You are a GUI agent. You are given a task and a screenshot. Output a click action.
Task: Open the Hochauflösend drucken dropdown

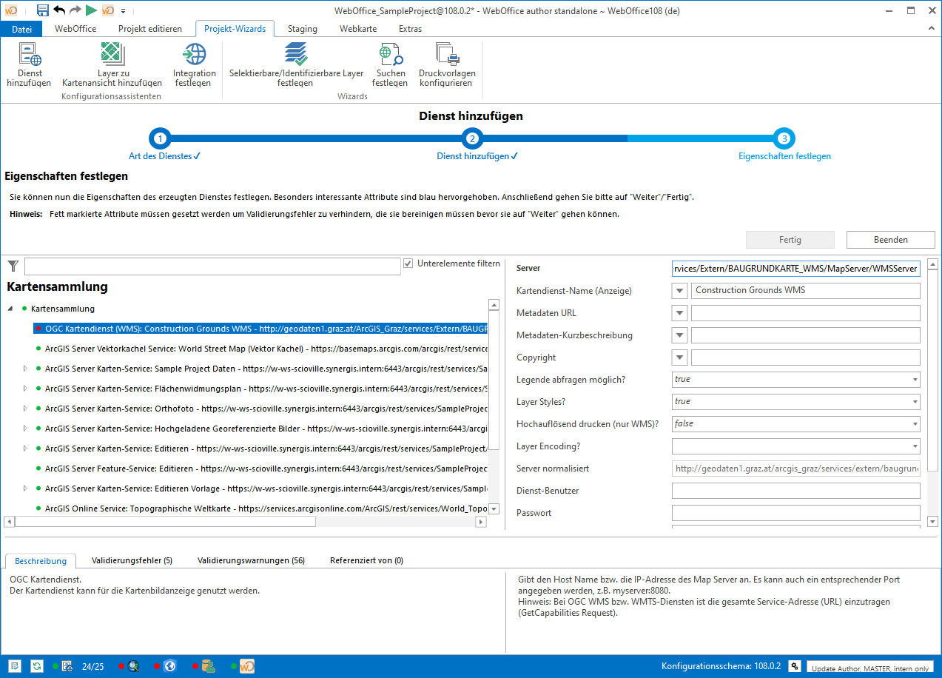click(x=915, y=424)
